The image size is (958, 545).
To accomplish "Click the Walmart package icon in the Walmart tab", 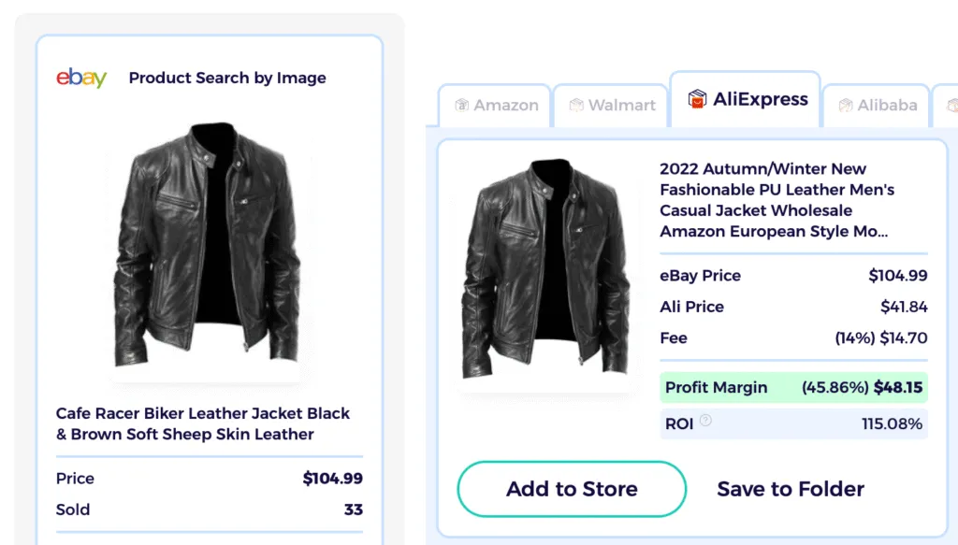I will [x=577, y=106].
